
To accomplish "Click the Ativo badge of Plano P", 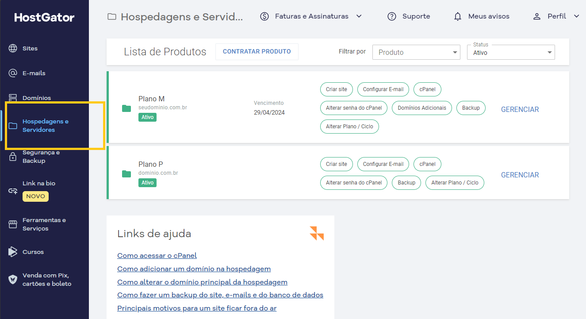I will (147, 183).
